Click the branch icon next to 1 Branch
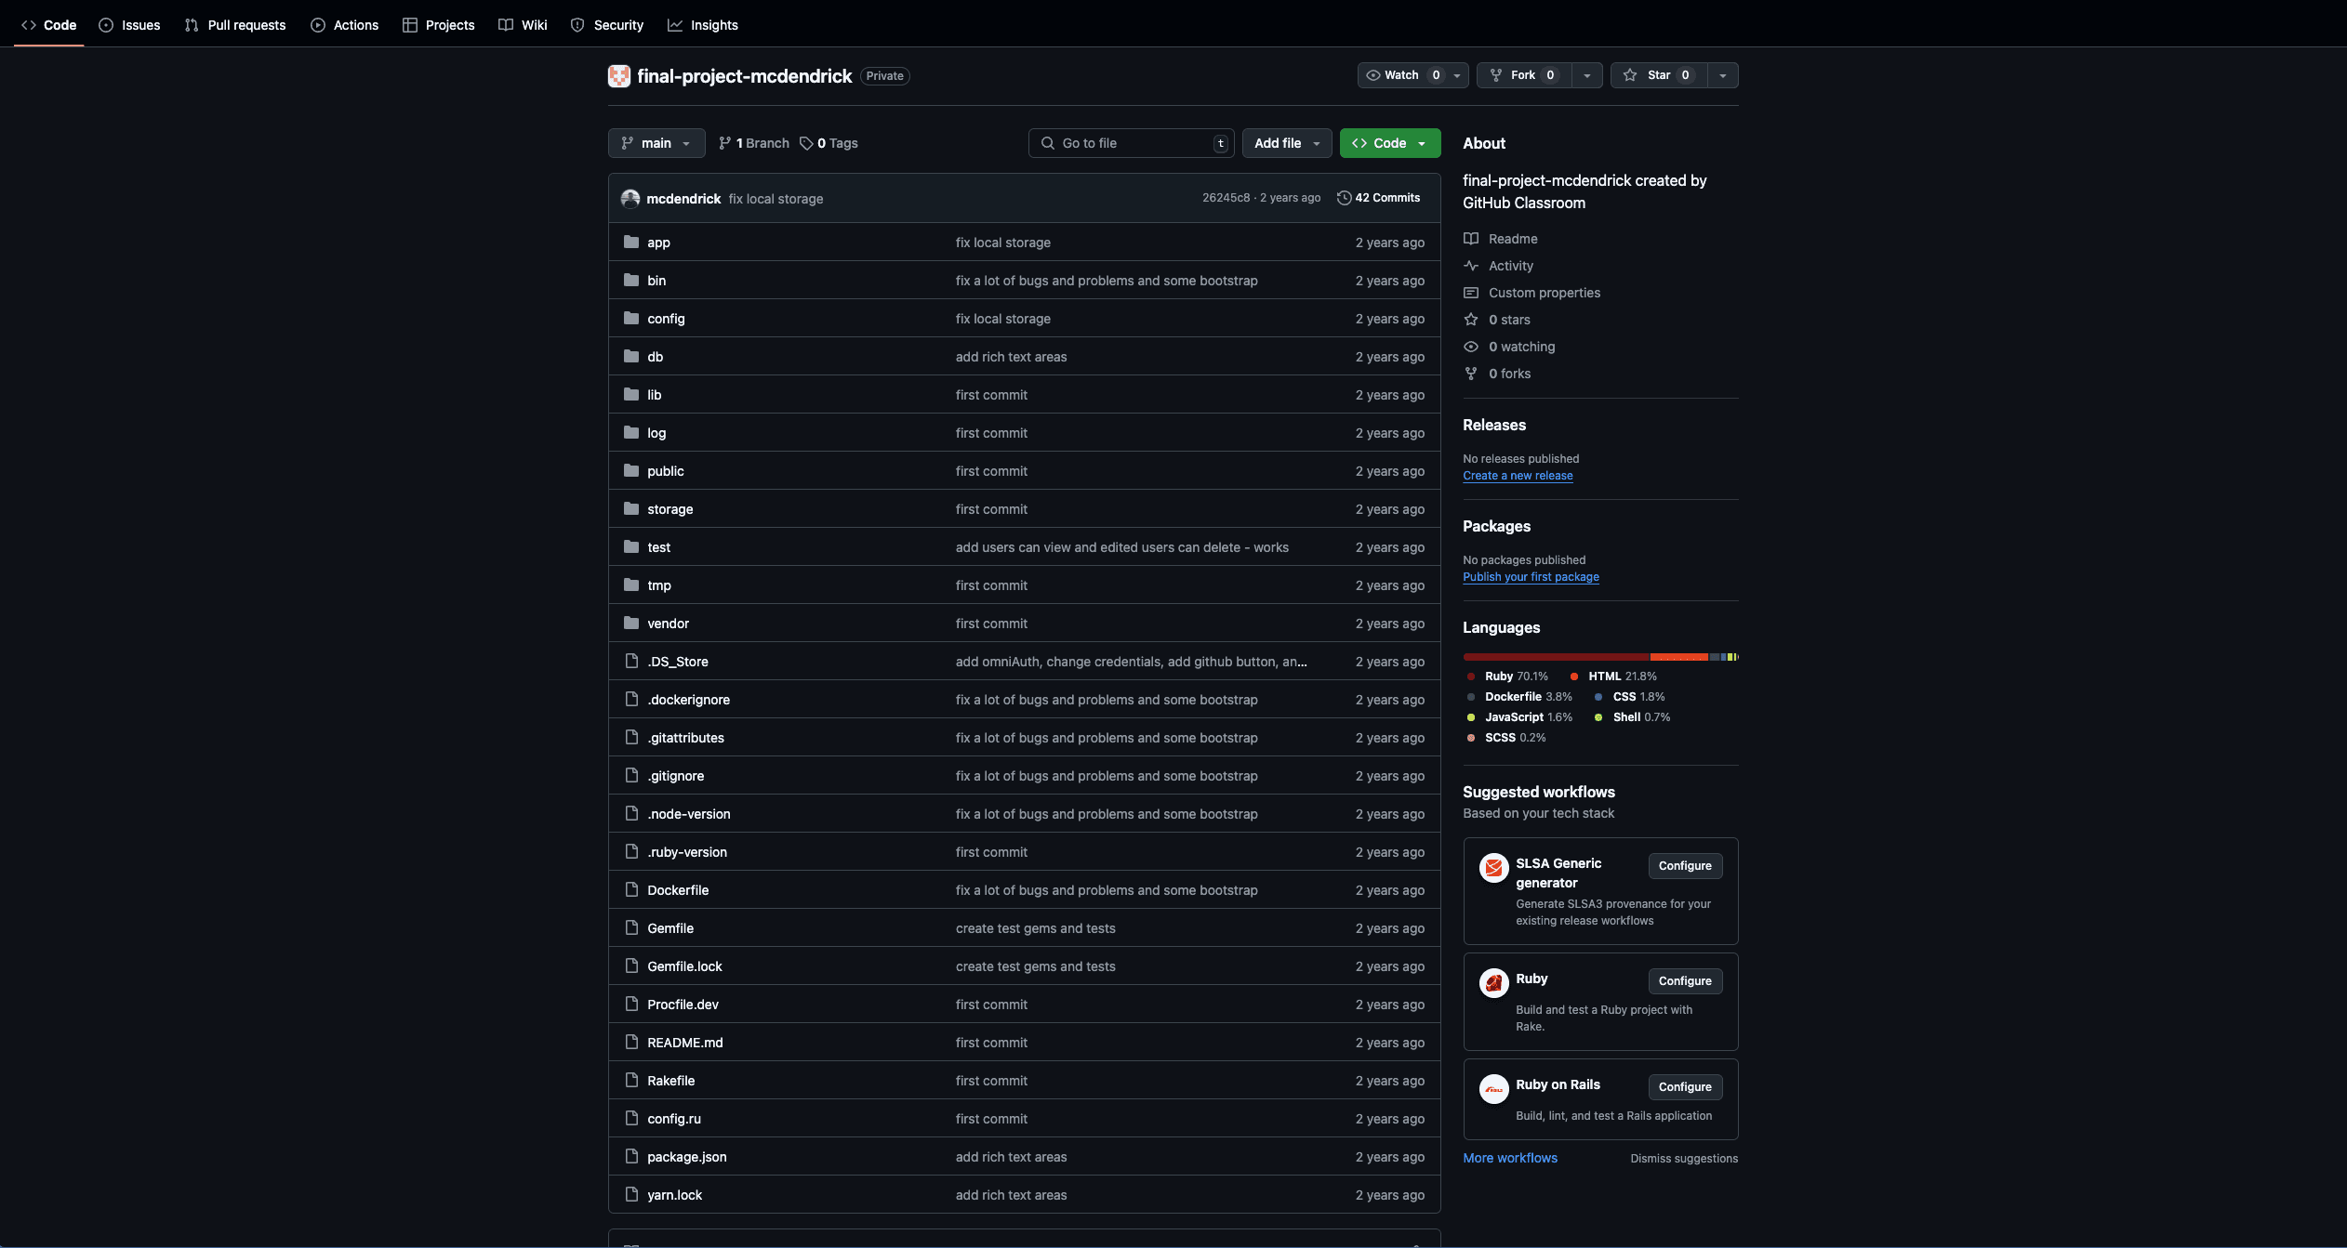The height and width of the screenshot is (1248, 2347). [x=724, y=143]
